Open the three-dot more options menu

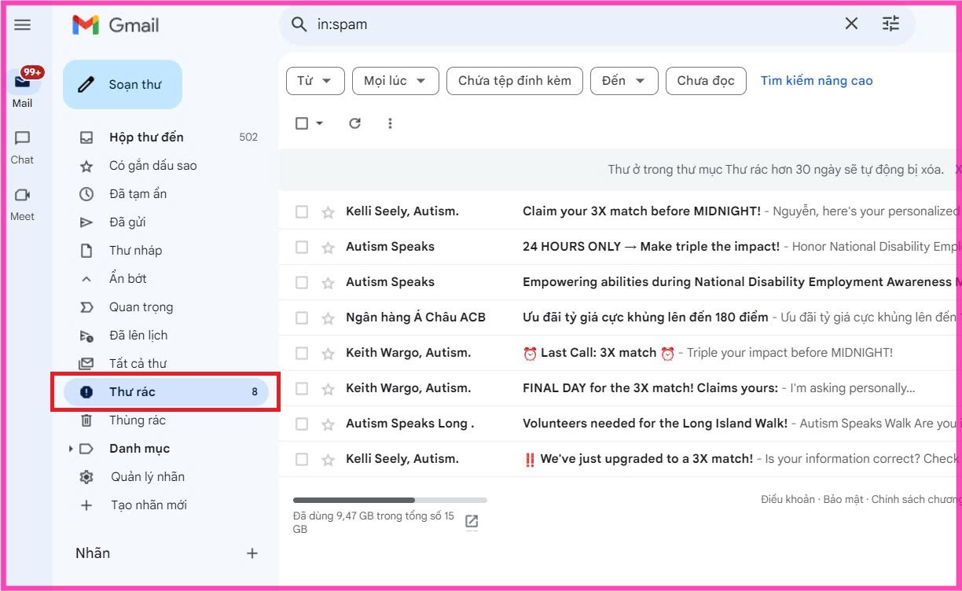(x=390, y=123)
